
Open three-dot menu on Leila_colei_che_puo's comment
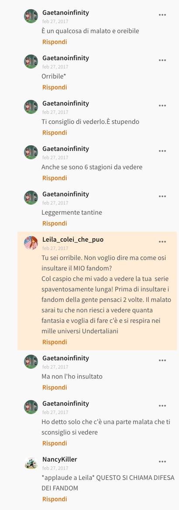(162, 242)
